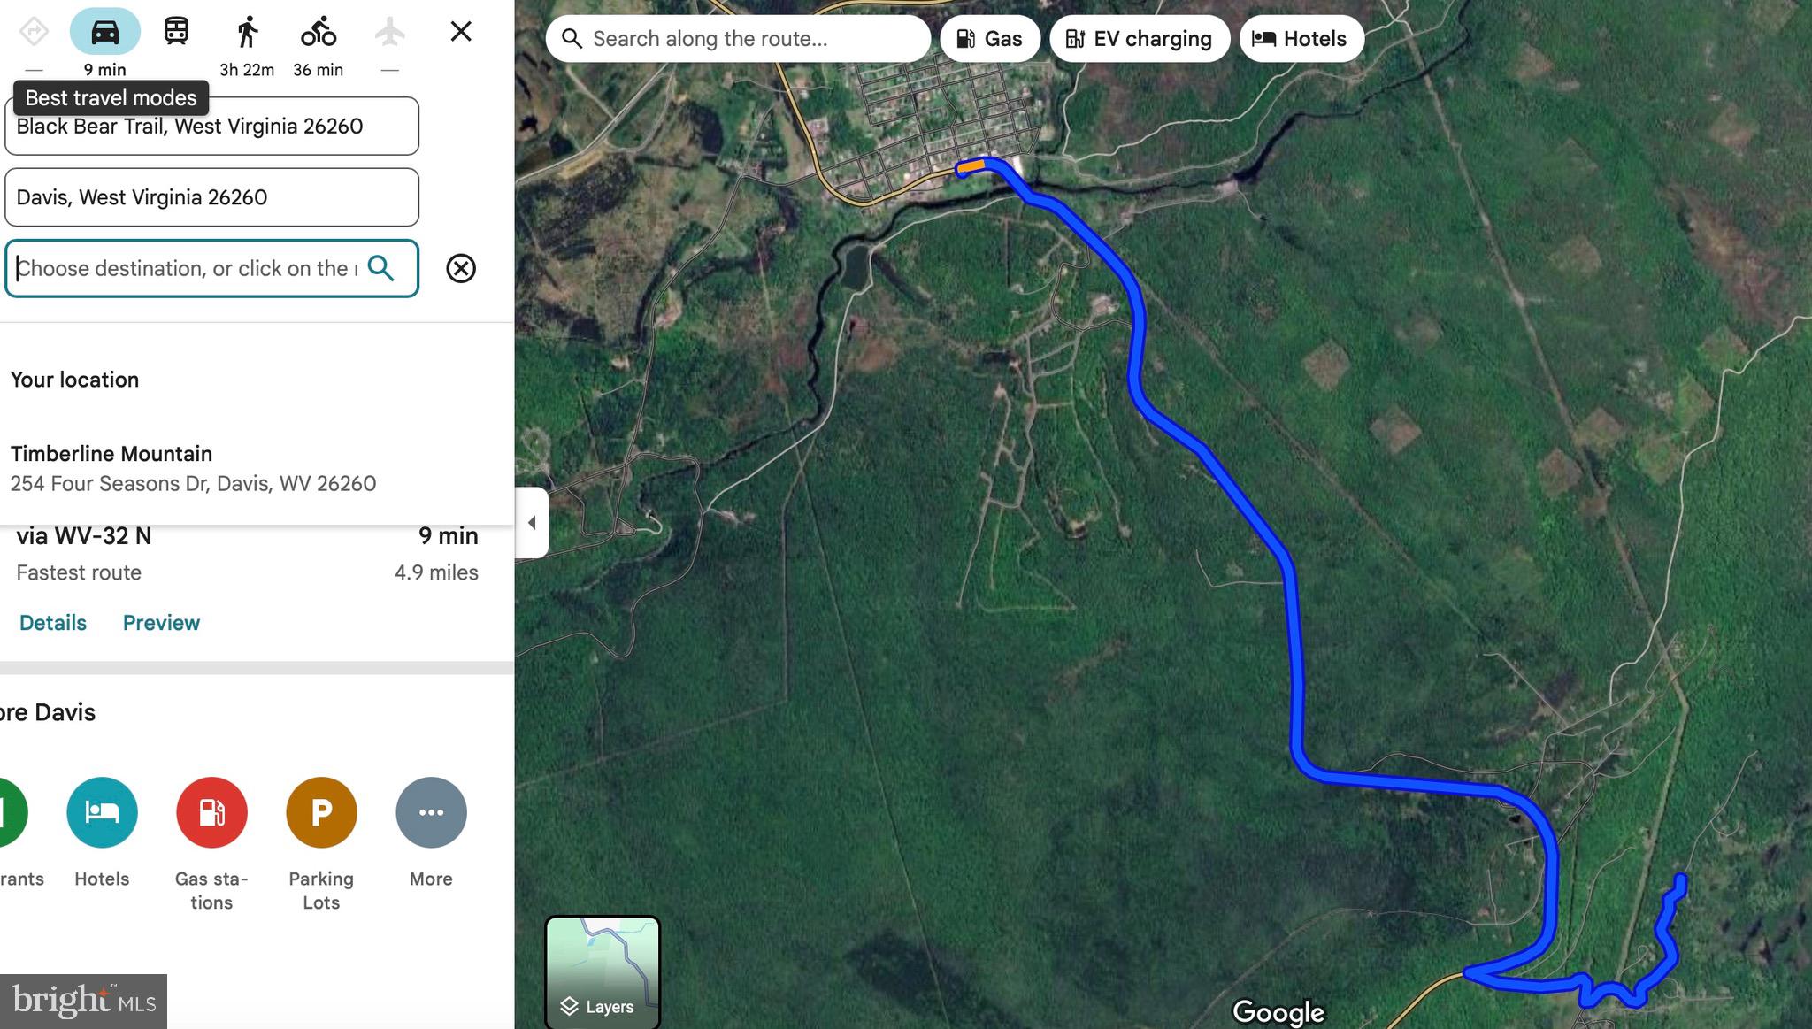The image size is (1812, 1029).
Task: Collapse the side panel
Action: click(x=532, y=522)
